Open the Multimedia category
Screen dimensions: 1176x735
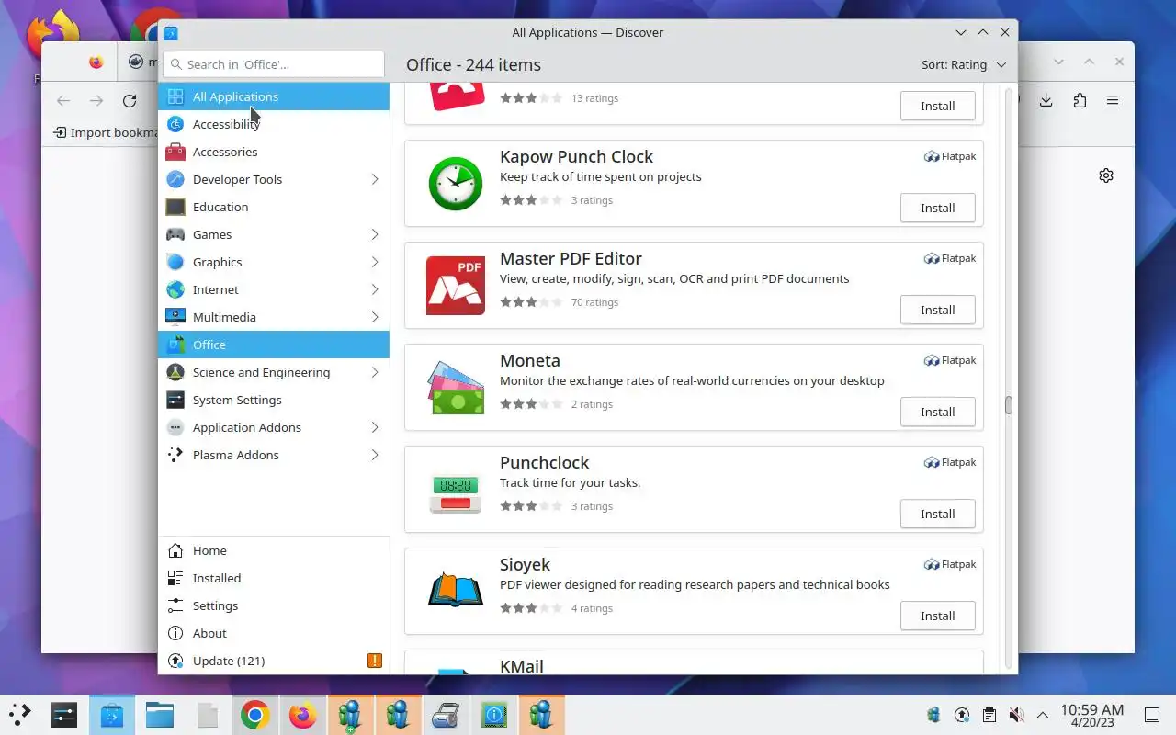coord(274,317)
